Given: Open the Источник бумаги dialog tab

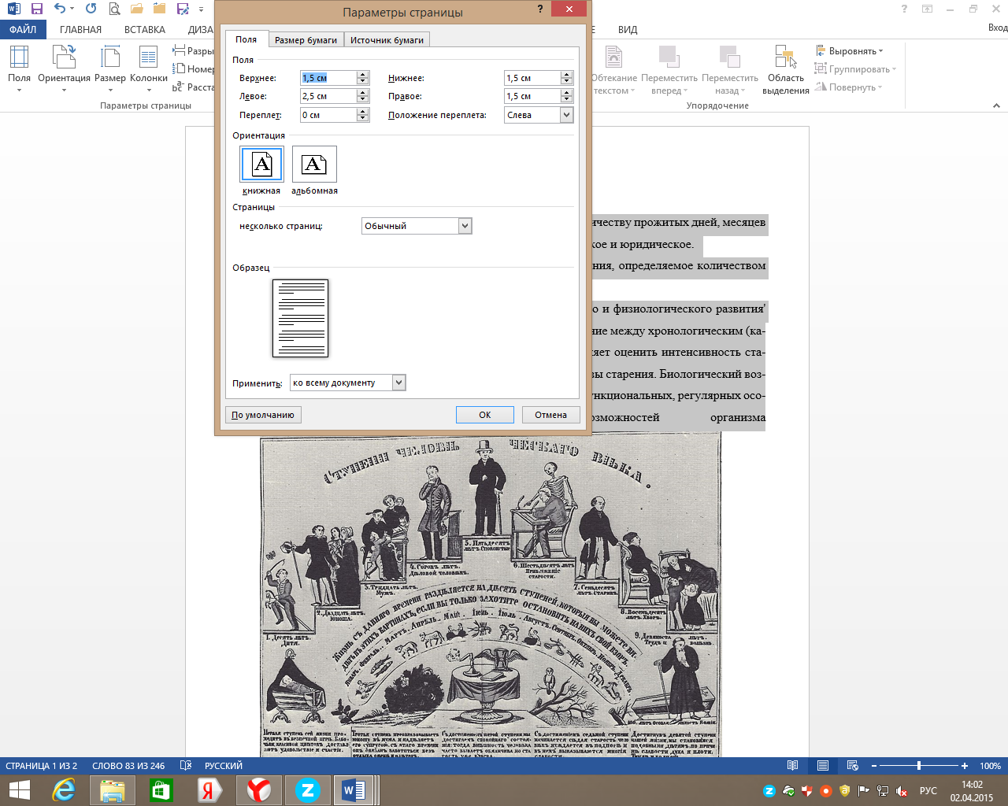Looking at the screenshot, I should [387, 40].
